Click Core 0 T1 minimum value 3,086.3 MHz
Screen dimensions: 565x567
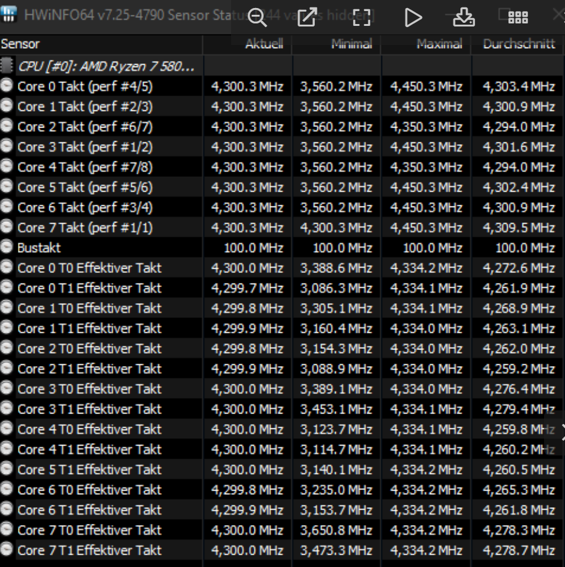336,288
